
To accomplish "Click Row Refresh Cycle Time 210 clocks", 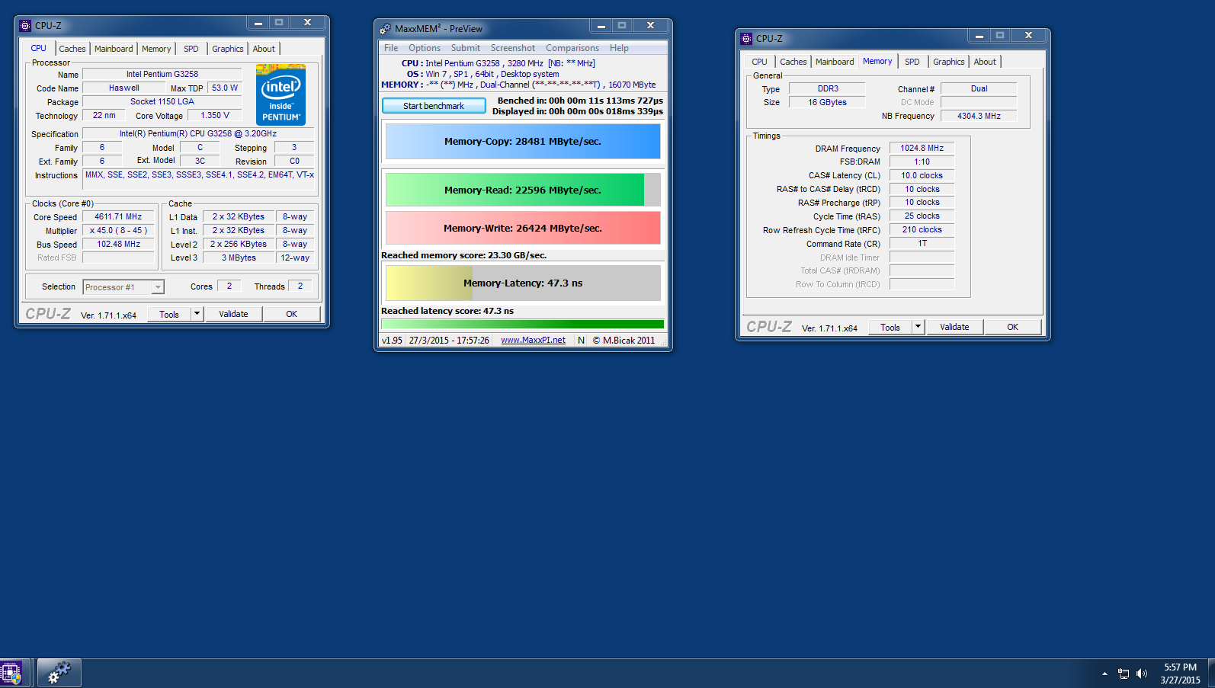I will [x=922, y=230].
